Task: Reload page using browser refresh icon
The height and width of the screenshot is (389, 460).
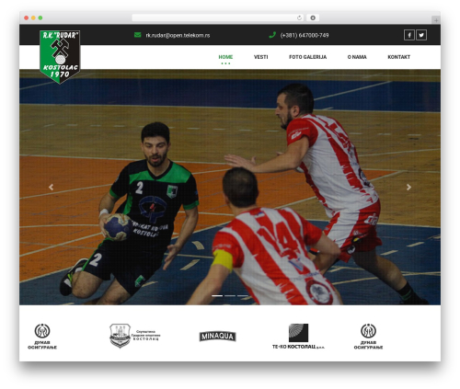Action: [x=299, y=17]
